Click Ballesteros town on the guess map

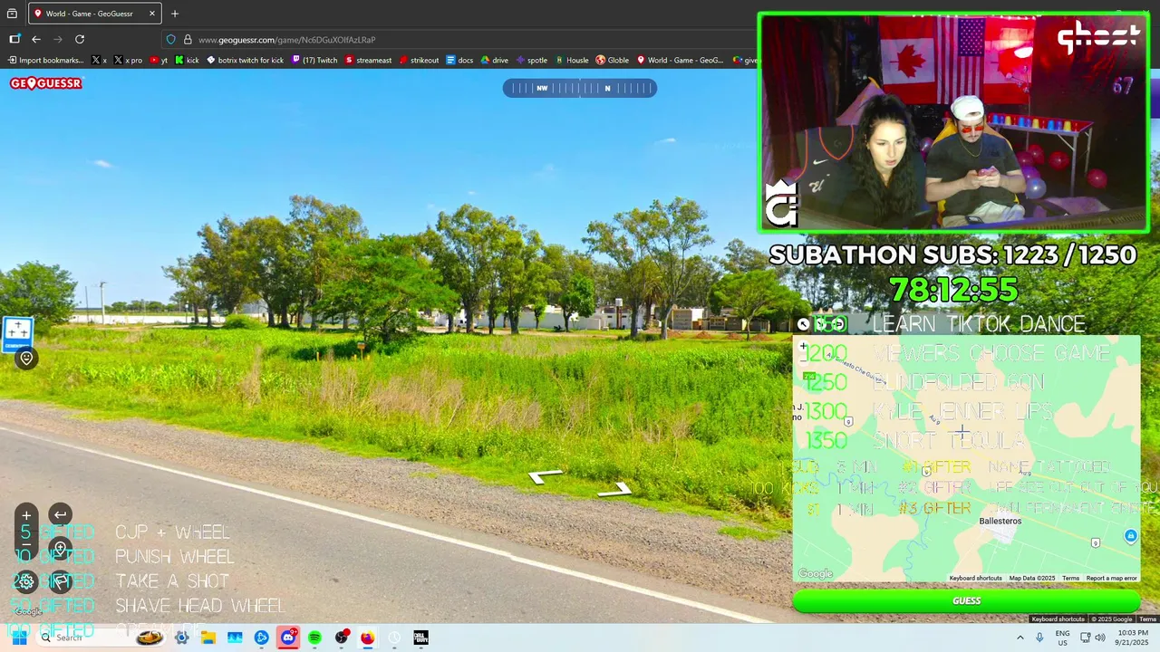pyautogui.click(x=1000, y=521)
